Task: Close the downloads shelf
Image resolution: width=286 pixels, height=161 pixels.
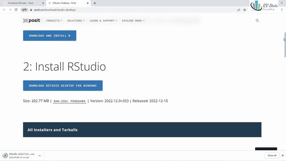Action: [282, 155]
